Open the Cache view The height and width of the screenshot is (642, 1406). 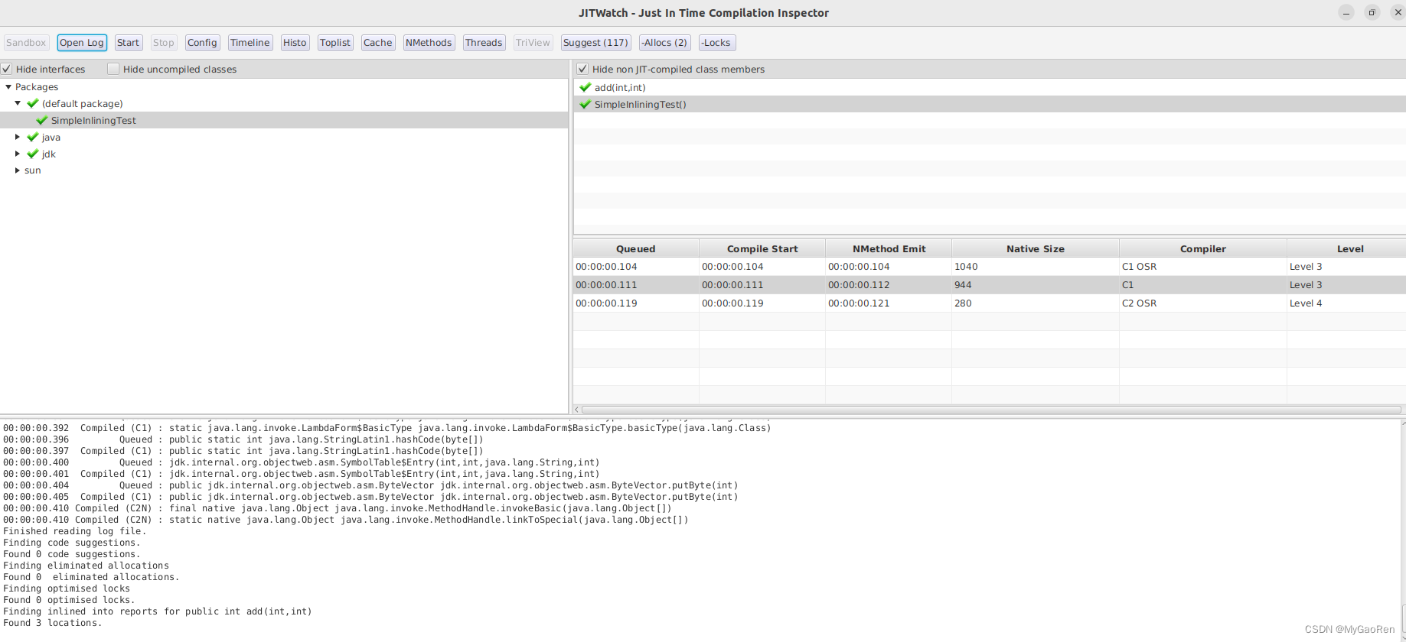tap(377, 43)
